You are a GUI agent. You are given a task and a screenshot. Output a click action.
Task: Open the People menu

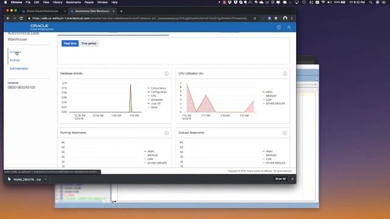click(89, 2)
